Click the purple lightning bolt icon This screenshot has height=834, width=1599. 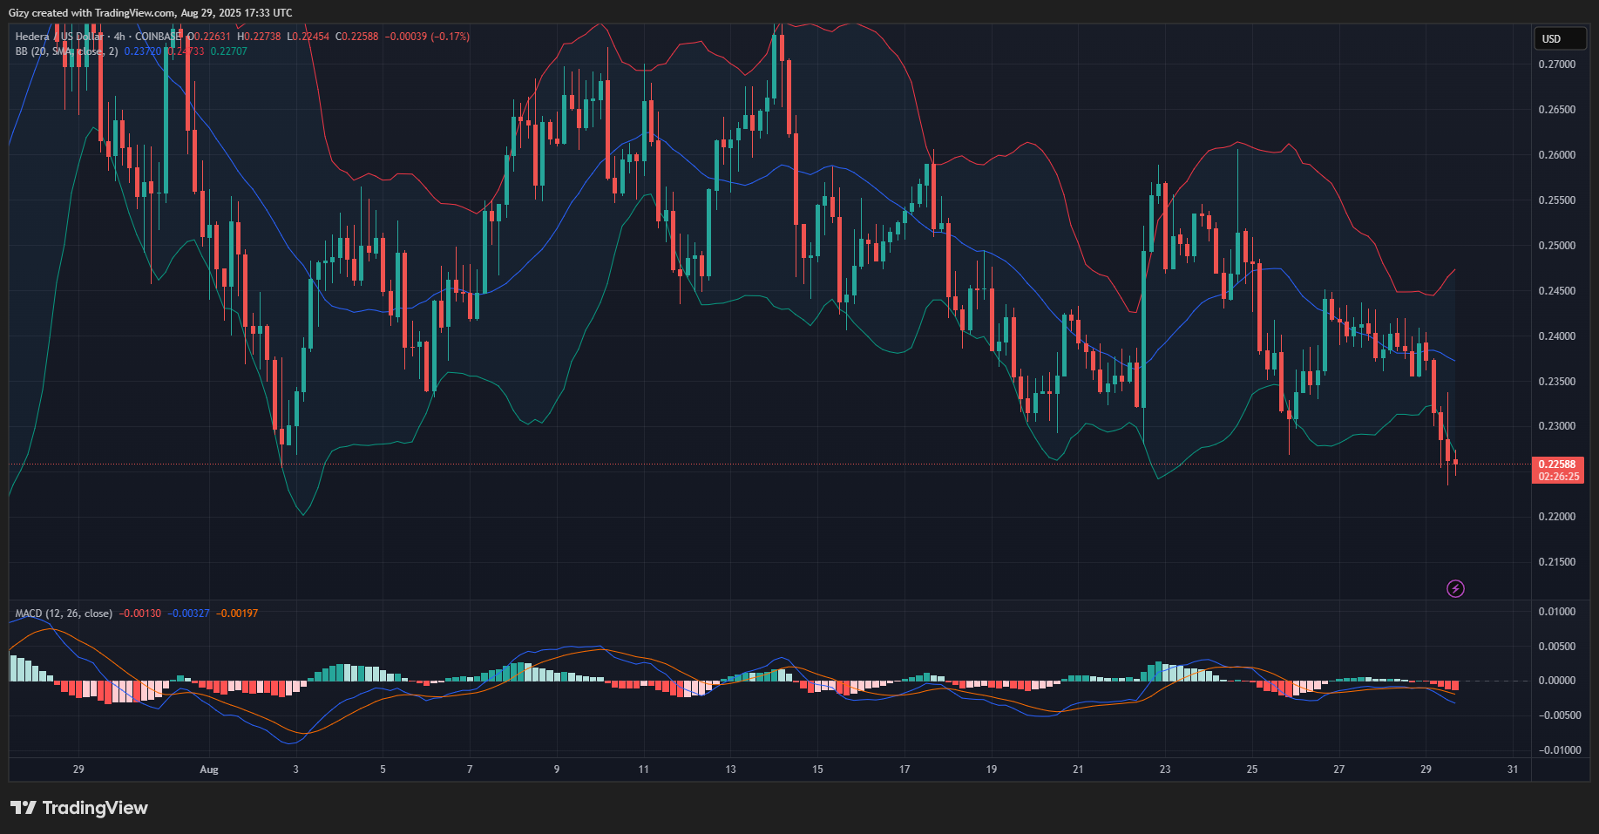click(x=1455, y=589)
